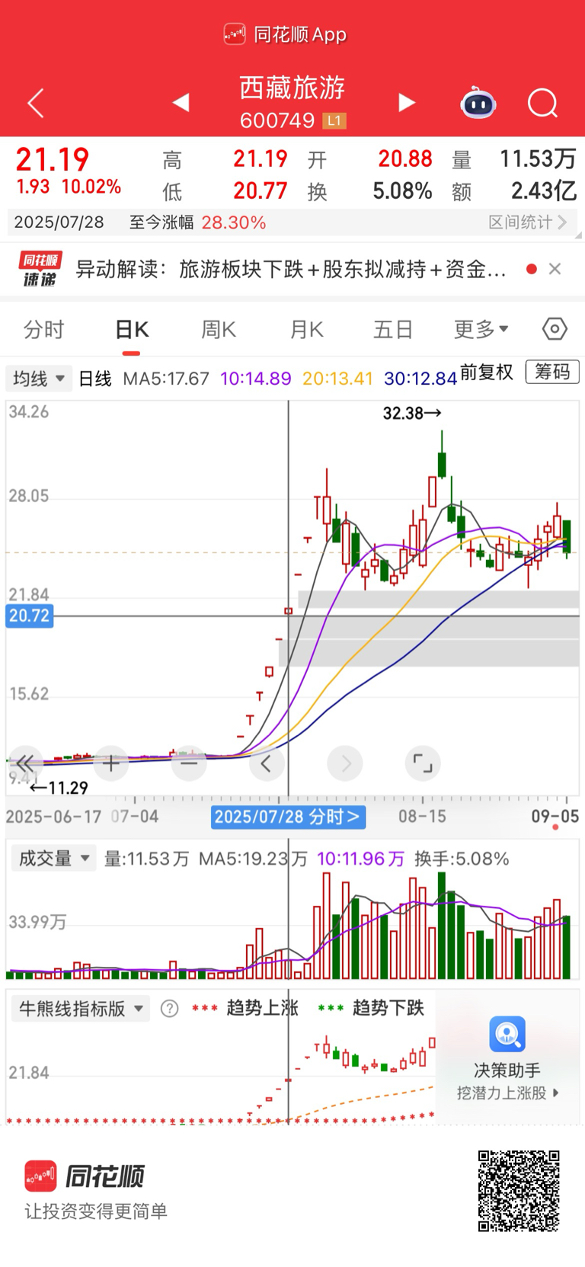The width and height of the screenshot is (585, 1267).
Task: Tap the 趋势下跌 legend label
Action: click(388, 1008)
